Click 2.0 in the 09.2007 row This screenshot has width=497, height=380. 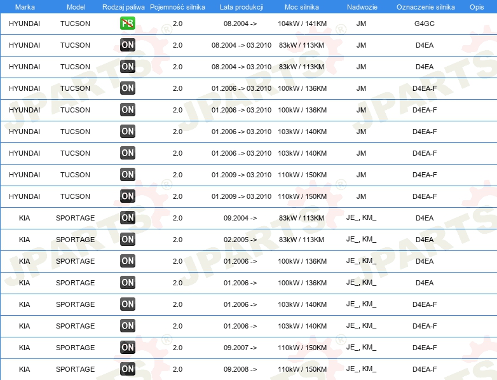coord(177,348)
